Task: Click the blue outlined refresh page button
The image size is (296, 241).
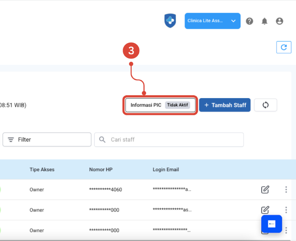Action: click(284, 47)
